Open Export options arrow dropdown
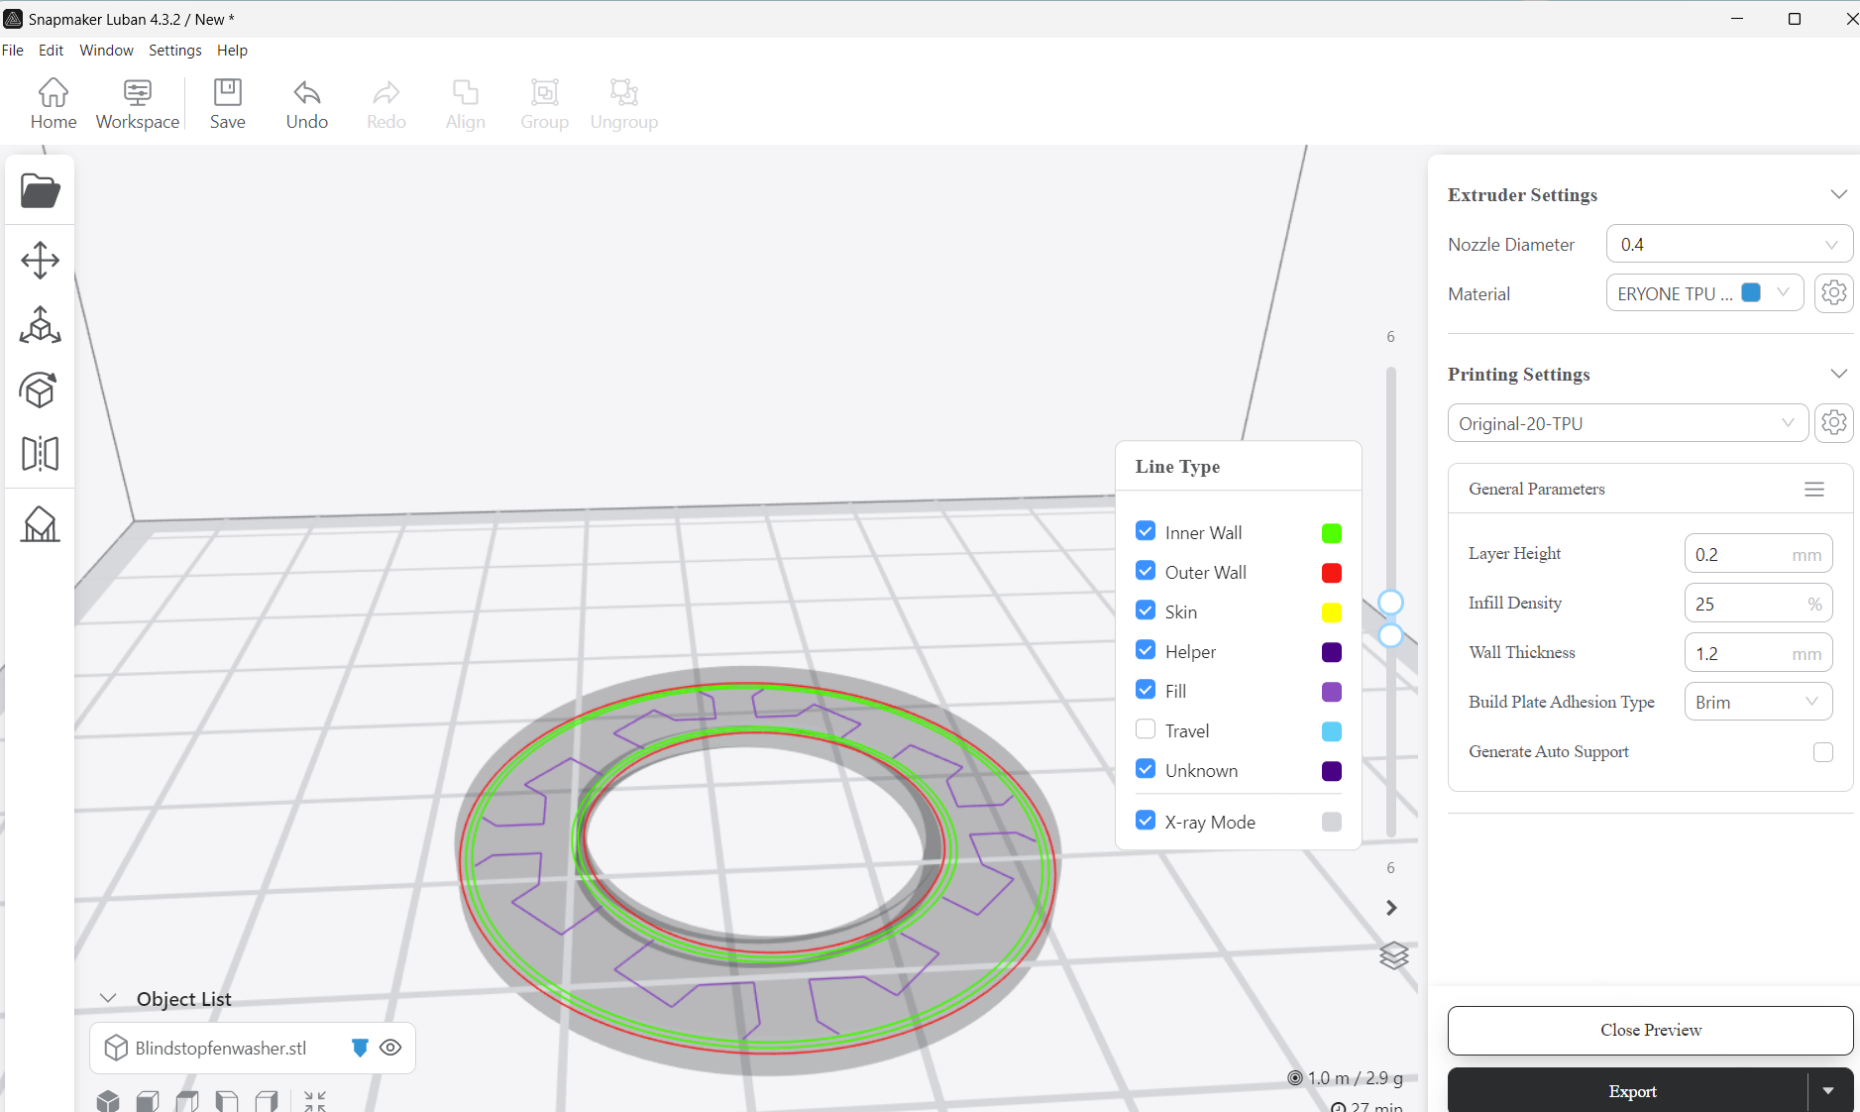The height and width of the screenshot is (1112, 1860). pos(1829,1090)
